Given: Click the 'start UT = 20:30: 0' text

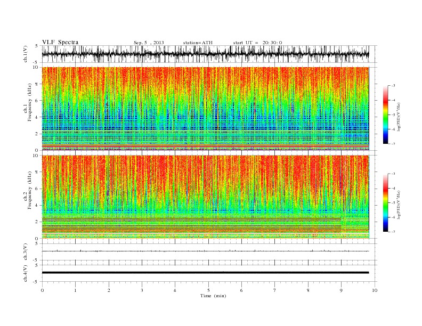Looking at the screenshot, I should (257, 43).
